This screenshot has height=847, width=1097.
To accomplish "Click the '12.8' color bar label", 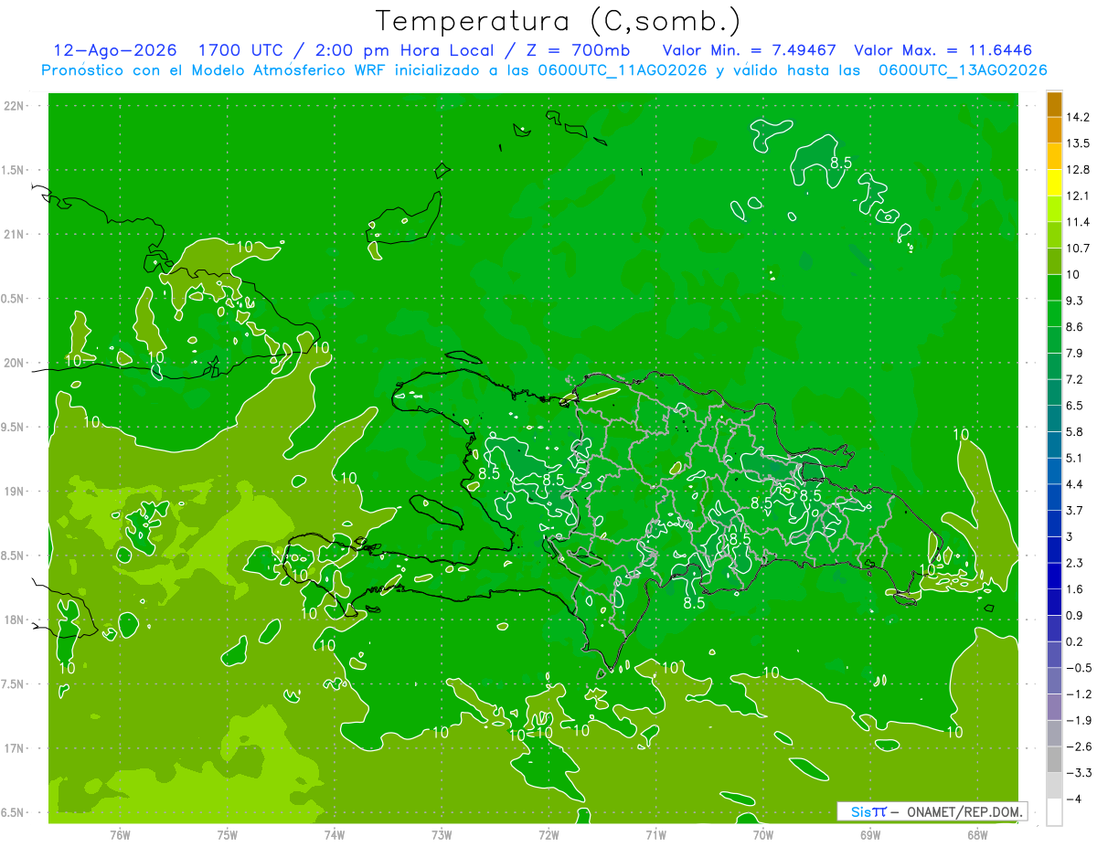I will point(1079,170).
